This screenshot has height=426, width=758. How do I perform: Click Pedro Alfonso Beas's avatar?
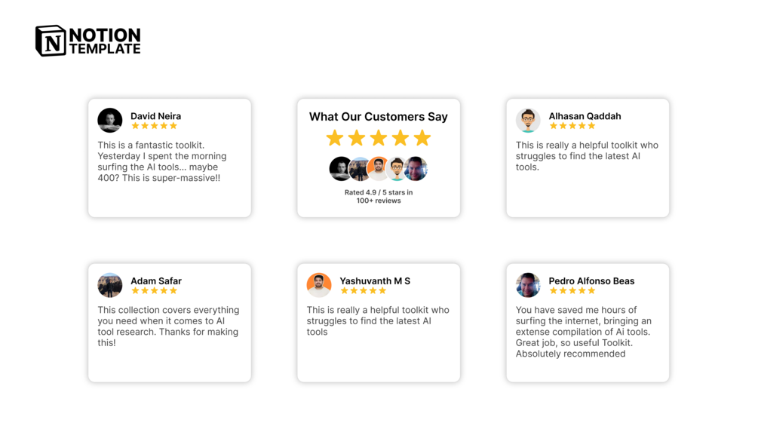[528, 285]
